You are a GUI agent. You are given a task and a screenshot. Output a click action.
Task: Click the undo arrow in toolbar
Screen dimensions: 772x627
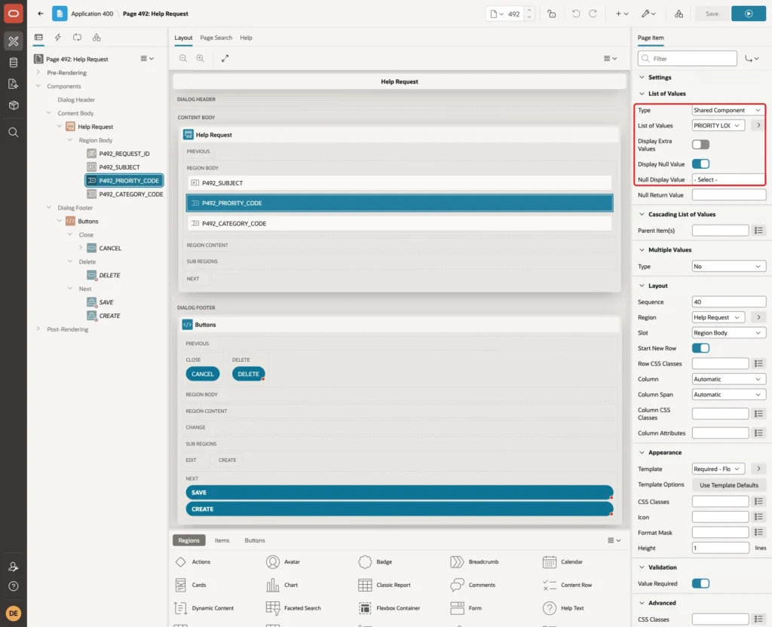coord(575,14)
